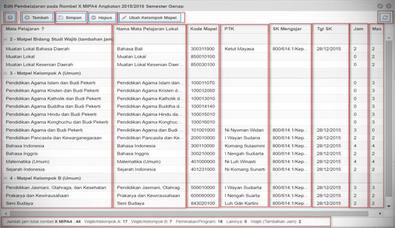Click PTK cell Komang Sulasmini
The width and height of the screenshot is (395, 228).
(245, 146)
